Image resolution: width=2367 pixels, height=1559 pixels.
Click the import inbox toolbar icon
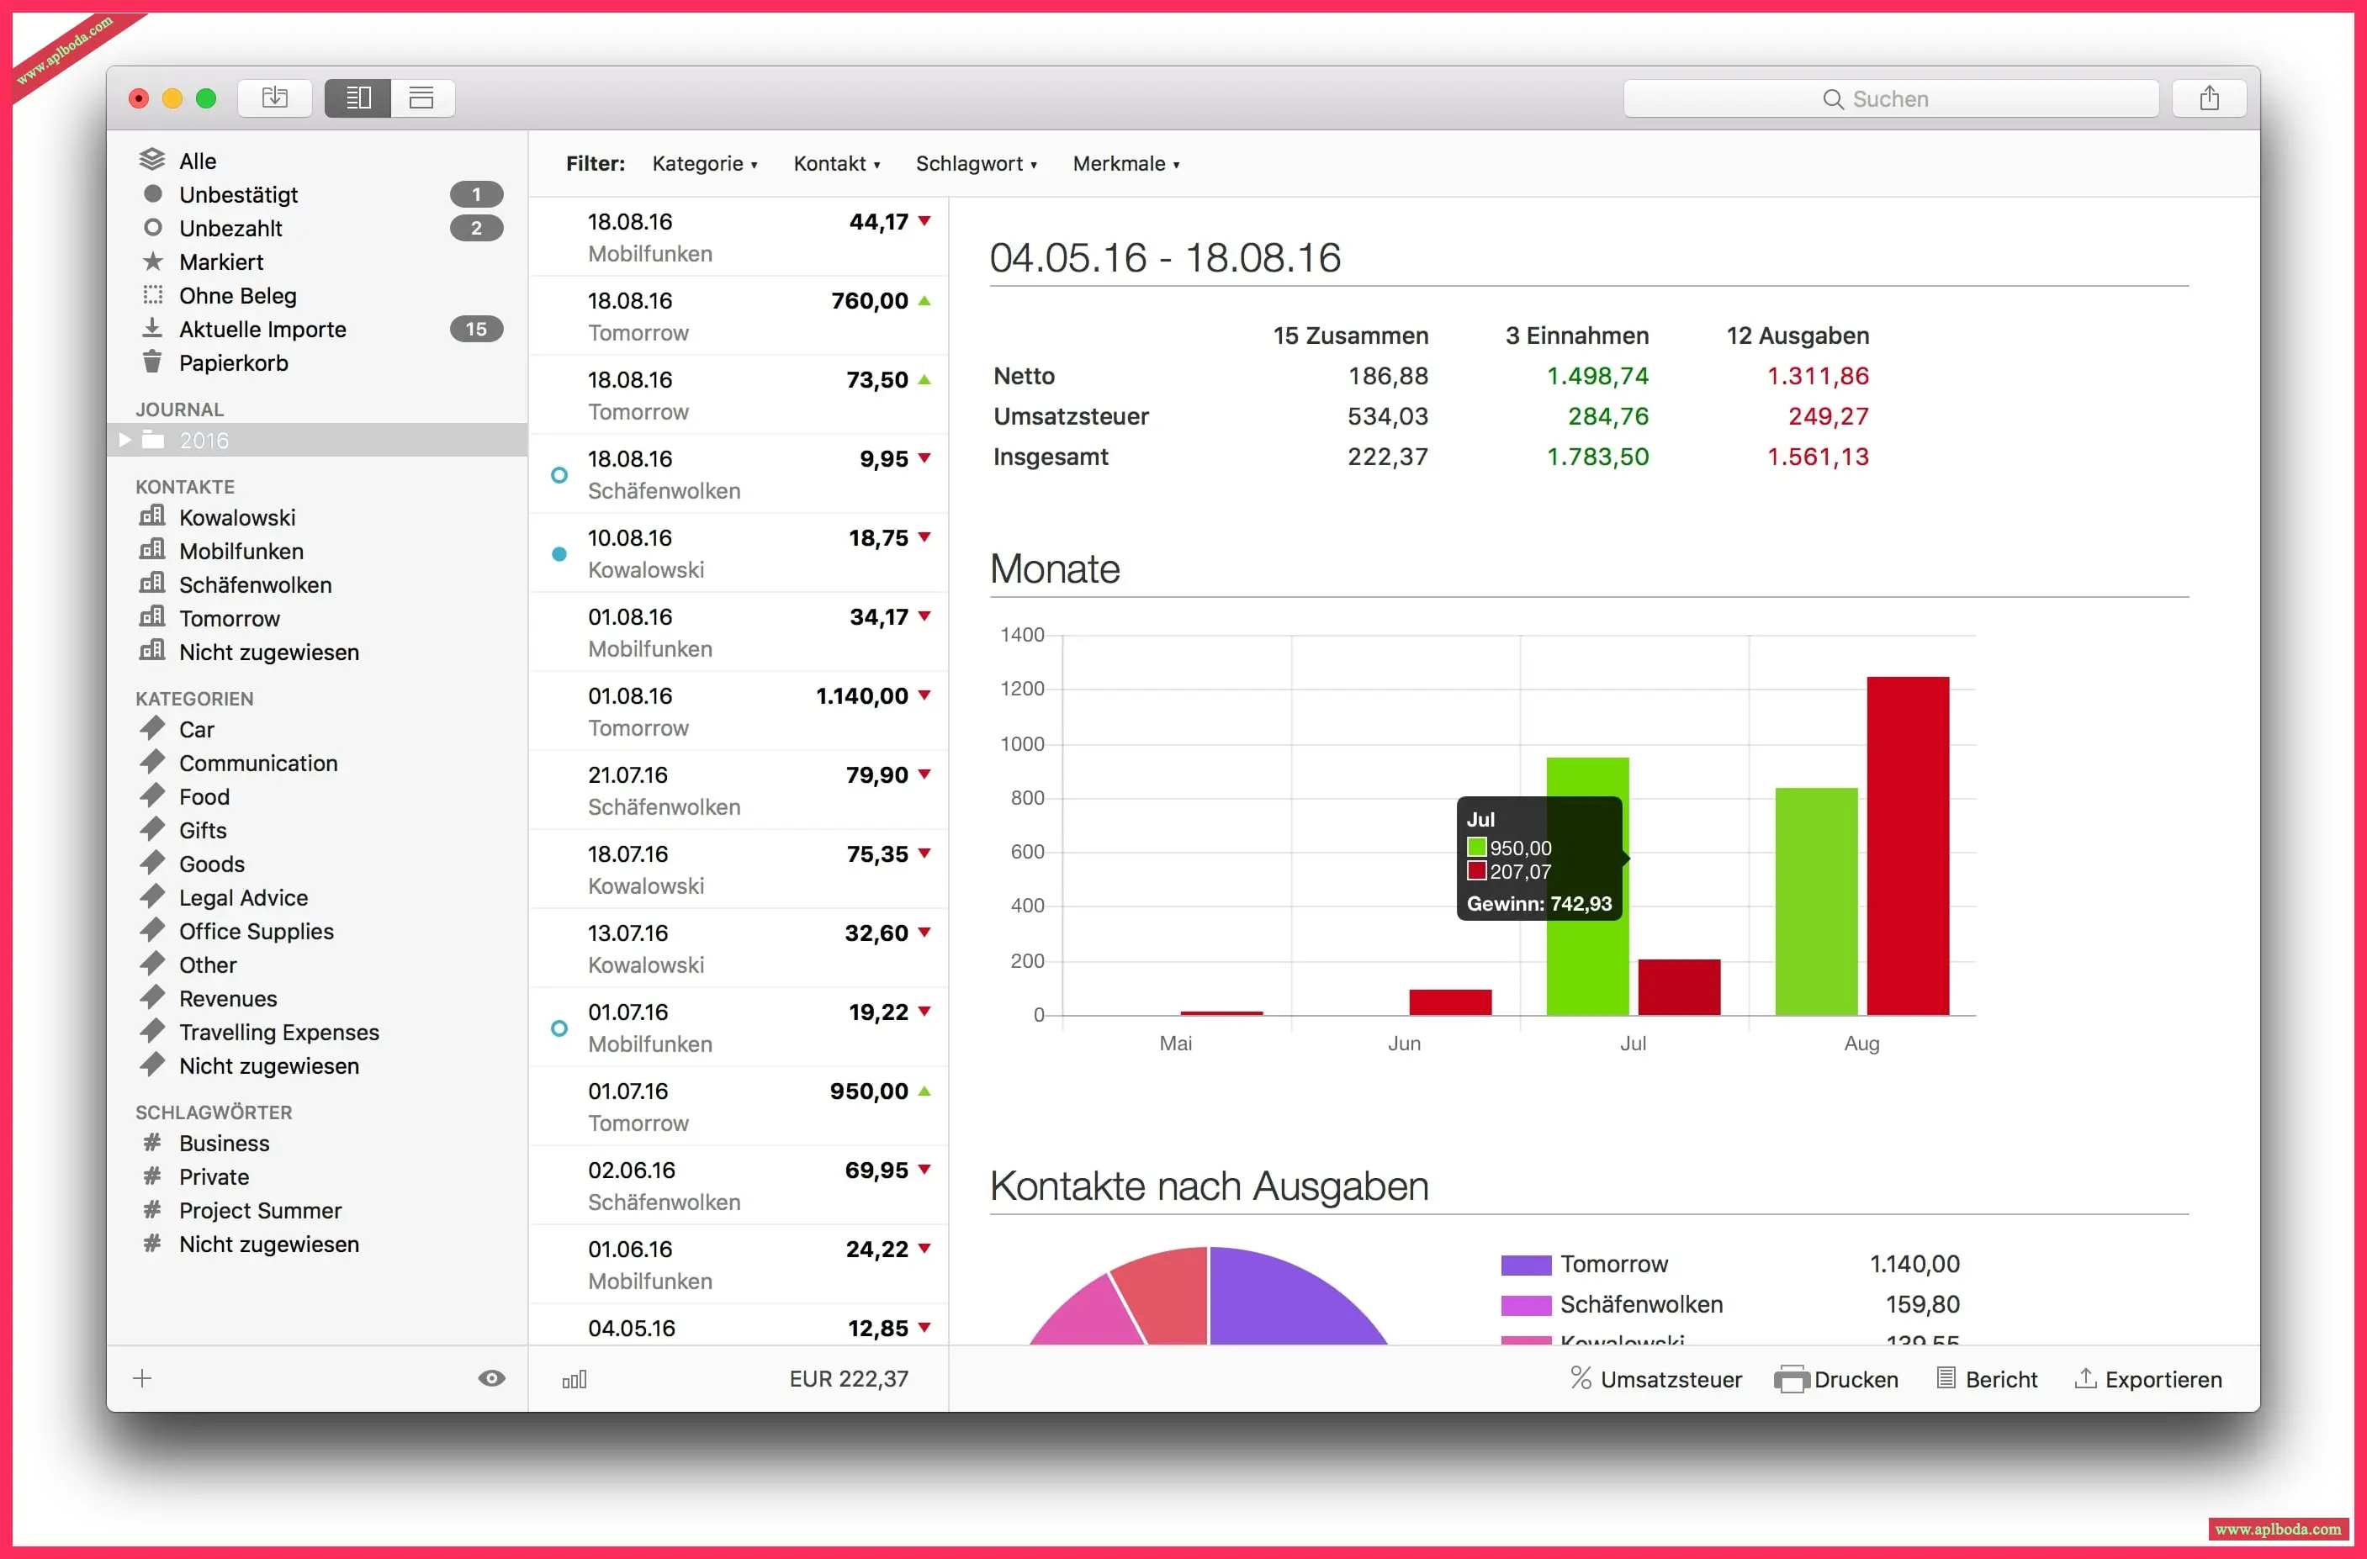click(274, 98)
